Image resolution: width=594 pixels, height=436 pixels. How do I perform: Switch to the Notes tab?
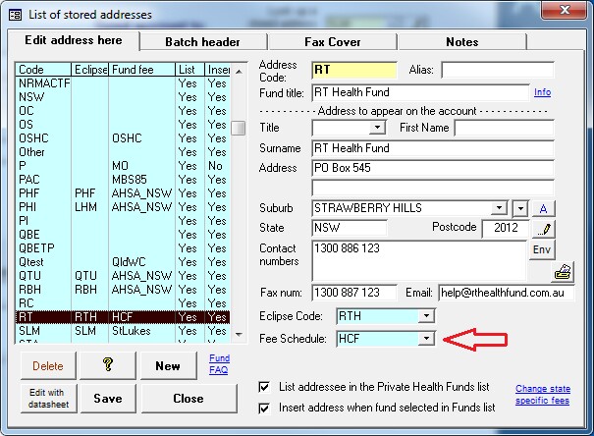[x=462, y=41]
